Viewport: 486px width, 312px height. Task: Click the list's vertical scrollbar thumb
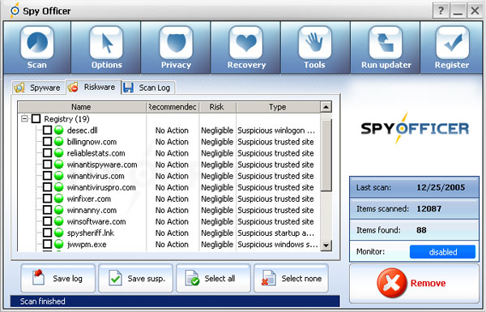[326, 156]
